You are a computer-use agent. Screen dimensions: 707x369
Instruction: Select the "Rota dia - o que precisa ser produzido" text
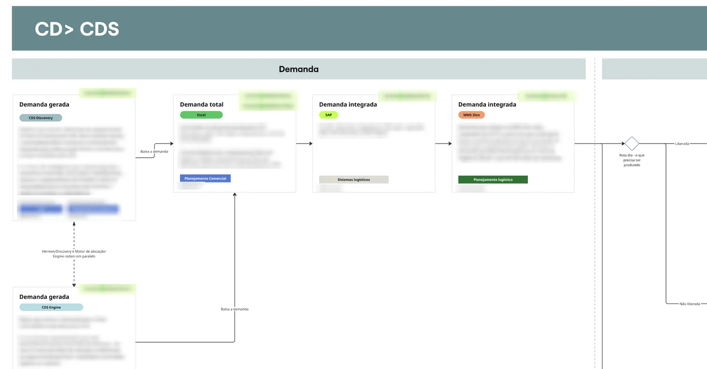coord(632,160)
